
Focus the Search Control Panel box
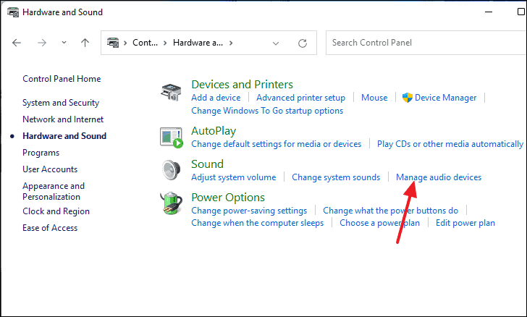pos(426,43)
